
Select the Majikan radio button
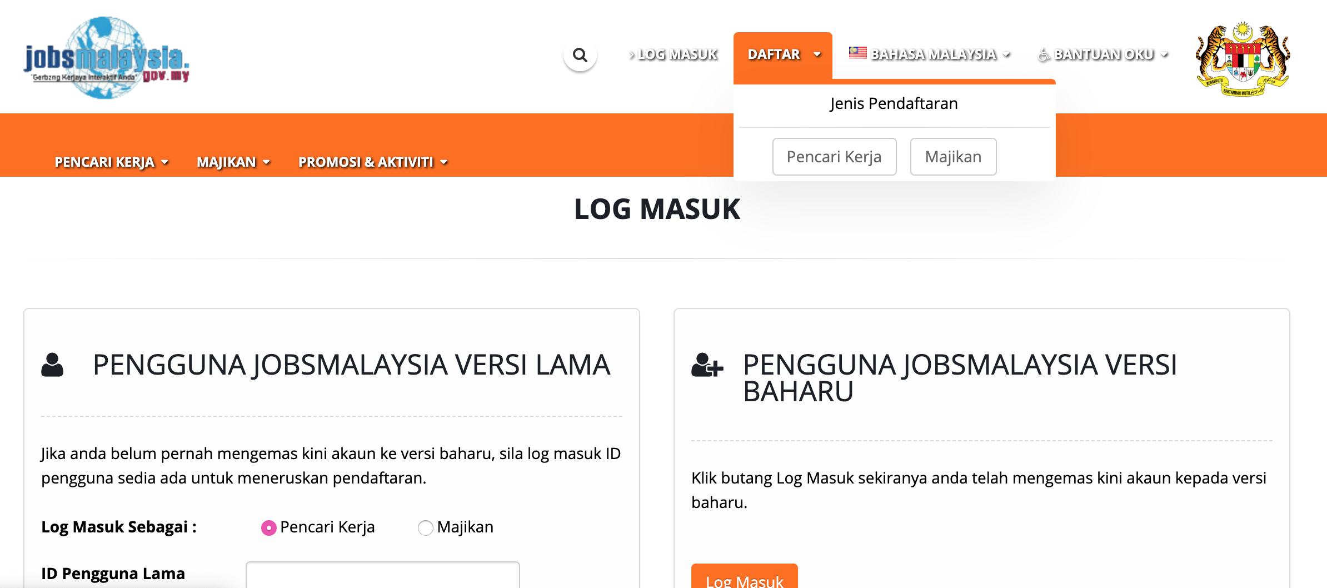[426, 527]
